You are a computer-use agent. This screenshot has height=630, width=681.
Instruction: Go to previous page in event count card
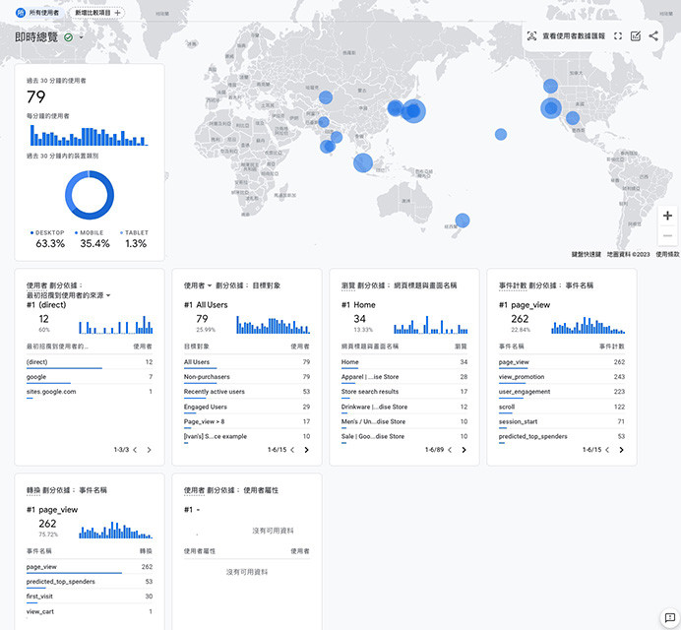(x=607, y=450)
